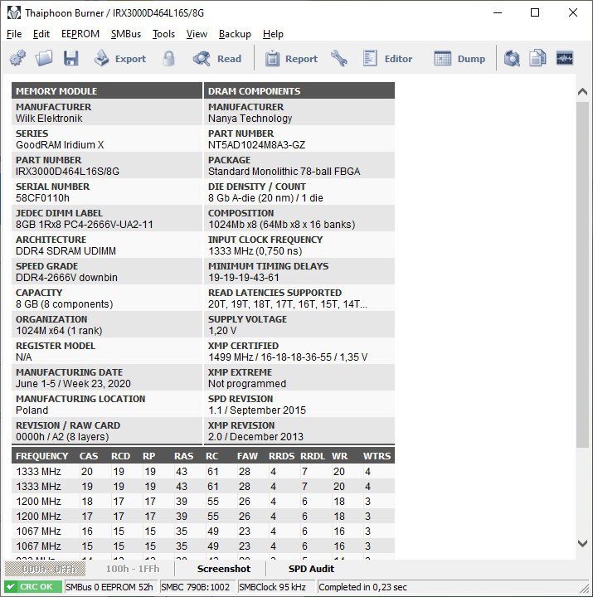This screenshot has height=597, width=593.
Task: Click the copy documents icon in toolbar
Action: pos(537,58)
